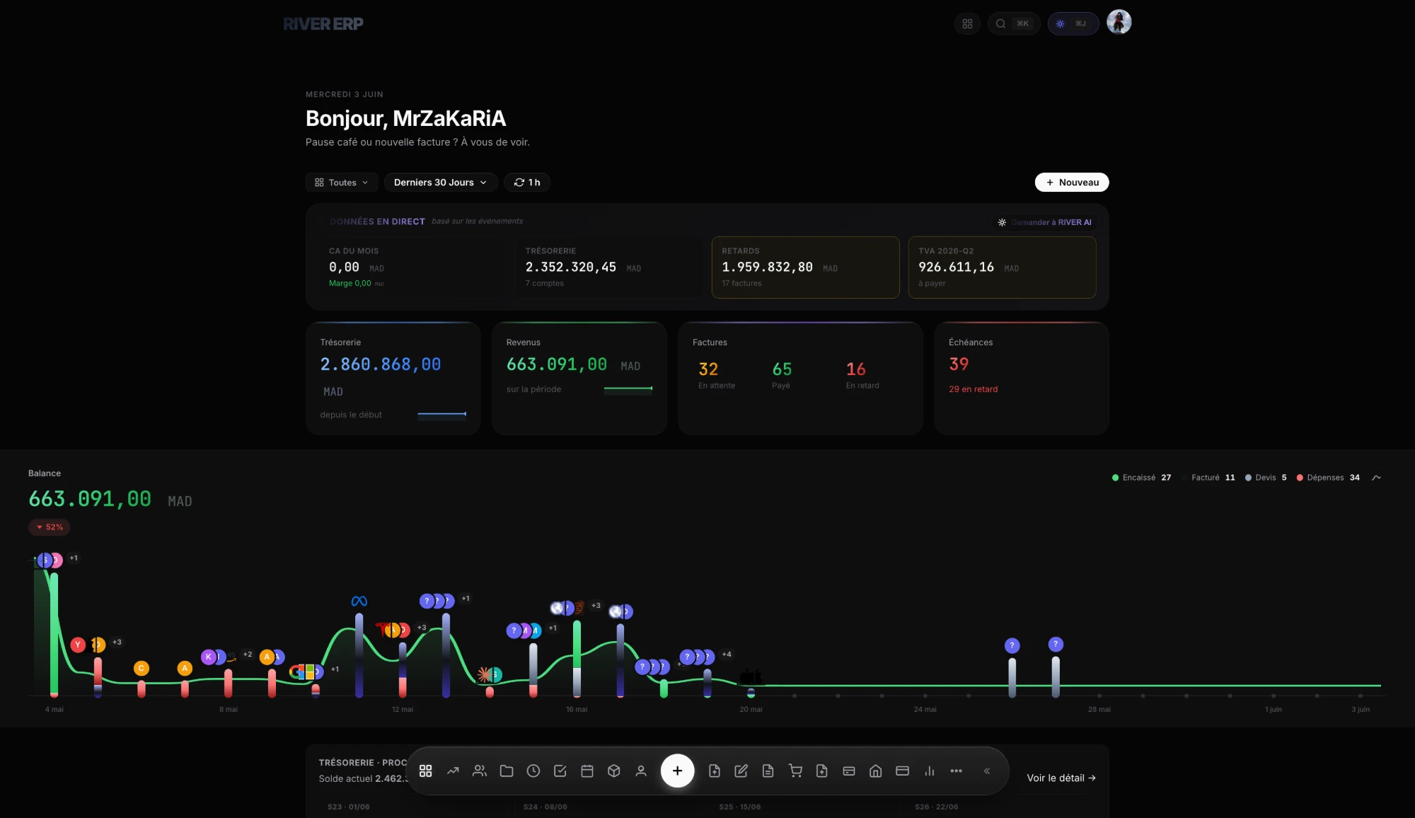The height and width of the screenshot is (818, 1415).
Task: Open the home icon in the dock
Action: (x=876, y=771)
